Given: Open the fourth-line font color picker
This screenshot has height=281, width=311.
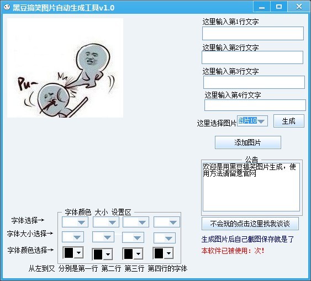Looking at the screenshot, I should tap(163, 253).
